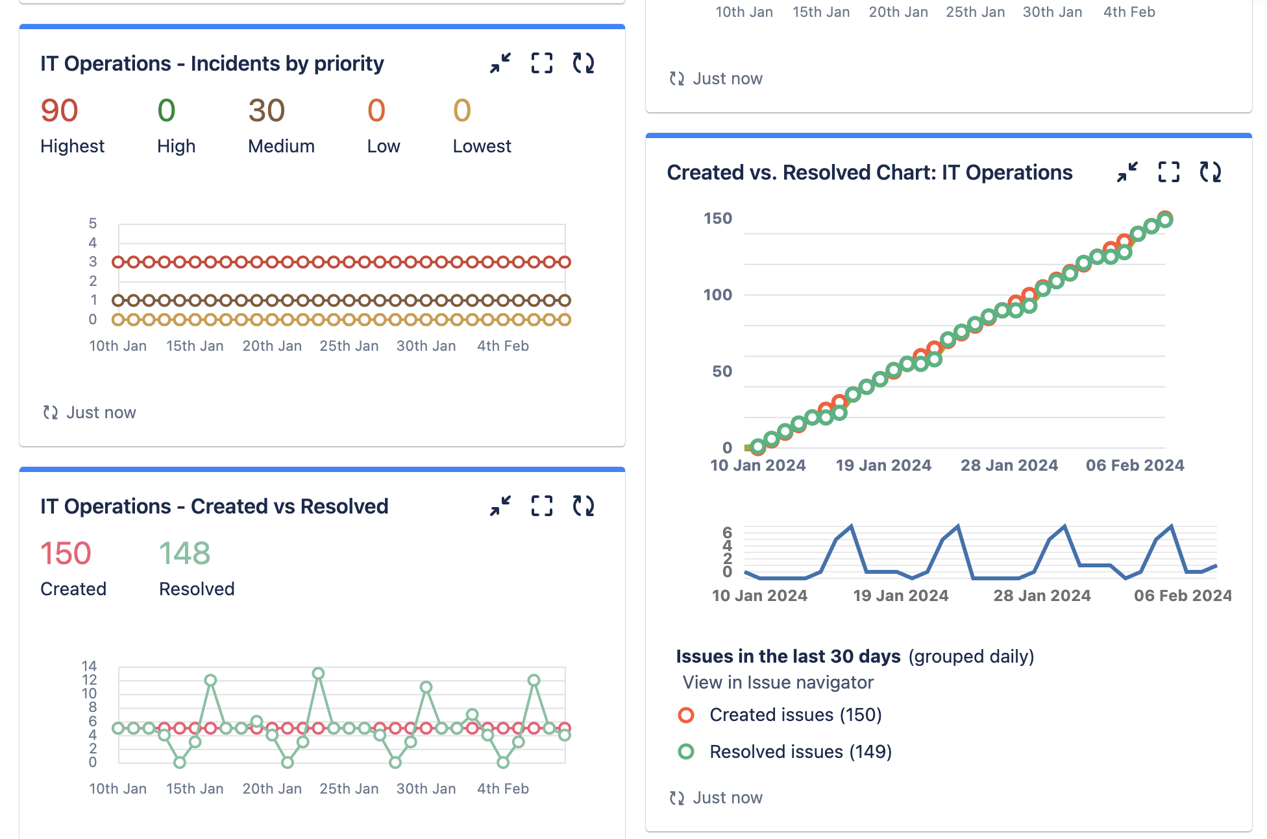
Task: Minimize the Incidents by priority gadget
Action: point(500,63)
